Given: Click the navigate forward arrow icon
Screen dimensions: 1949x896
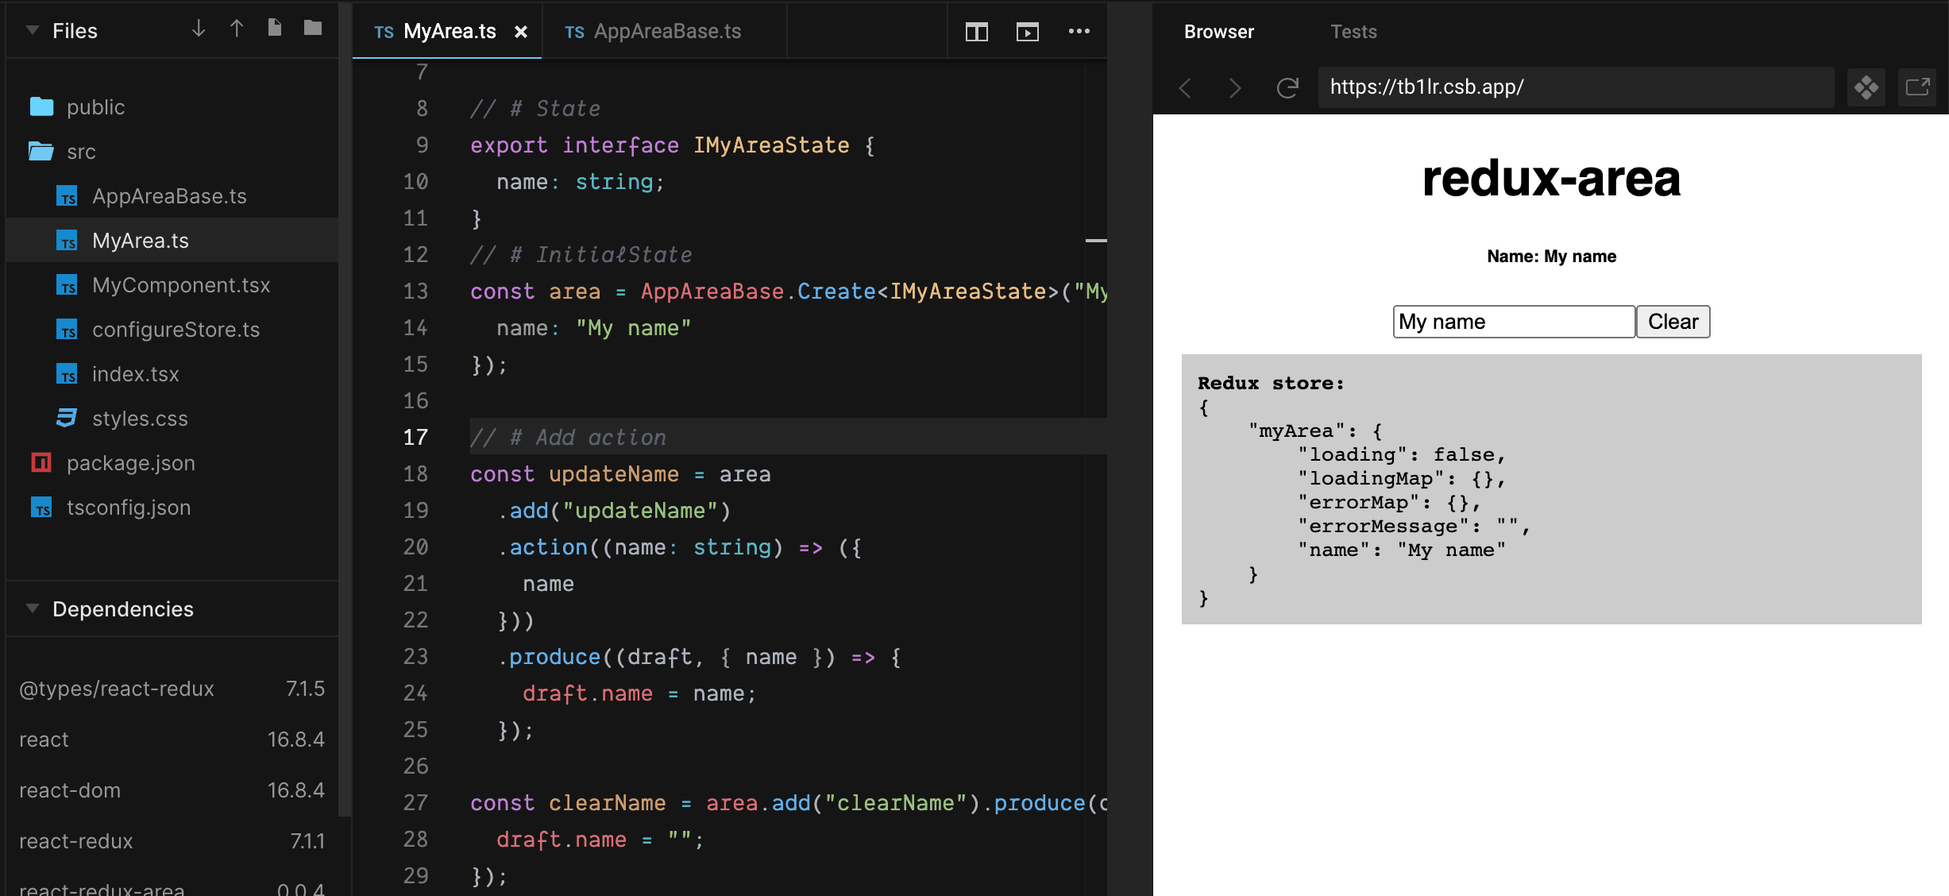Looking at the screenshot, I should pos(1236,87).
